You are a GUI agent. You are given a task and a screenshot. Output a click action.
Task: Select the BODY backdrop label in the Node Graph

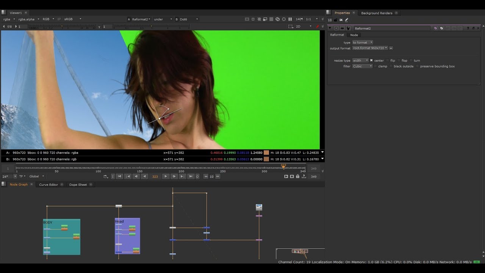pyautogui.click(x=48, y=223)
